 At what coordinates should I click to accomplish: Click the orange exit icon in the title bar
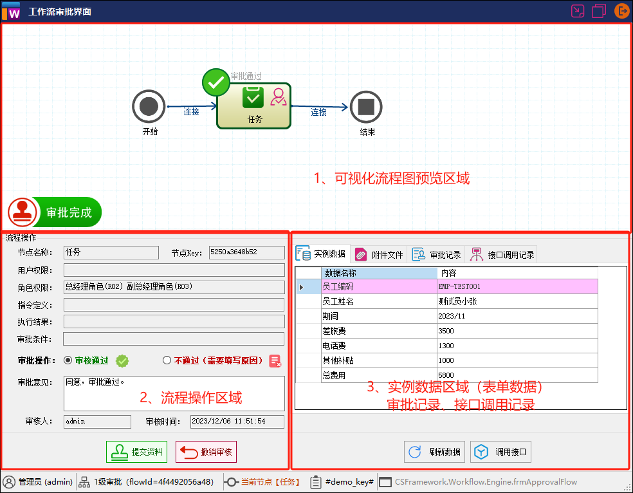tap(621, 11)
